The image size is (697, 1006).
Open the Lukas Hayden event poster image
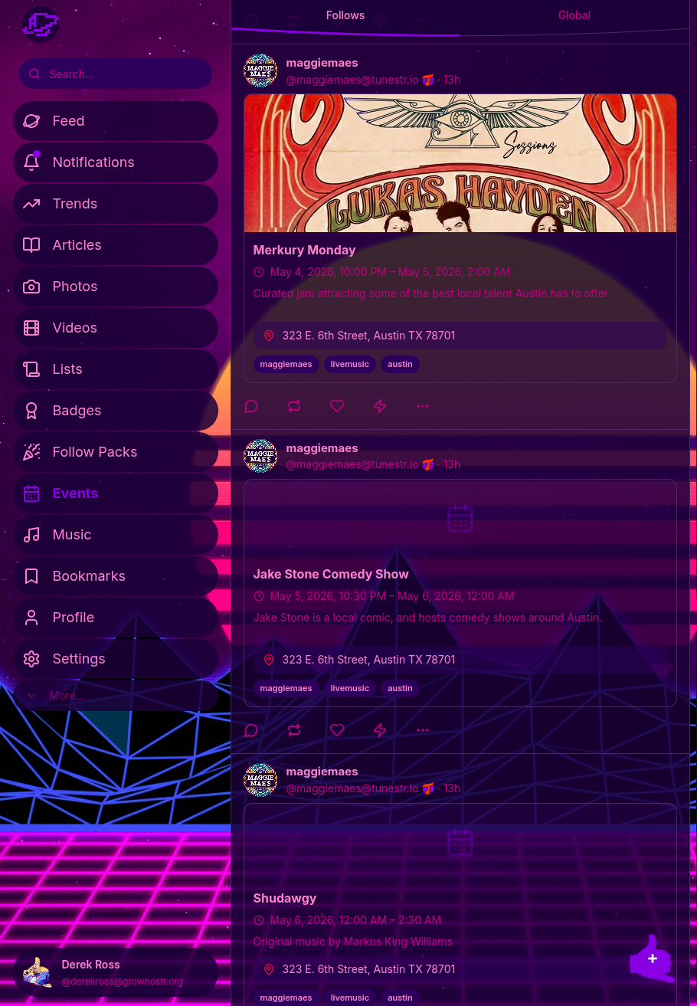point(460,163)
